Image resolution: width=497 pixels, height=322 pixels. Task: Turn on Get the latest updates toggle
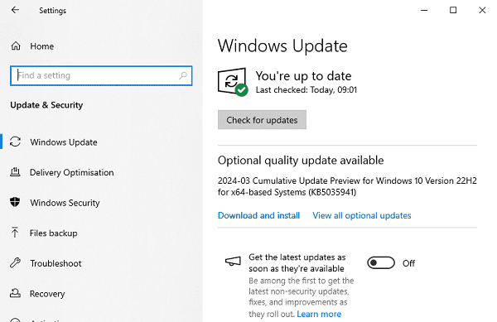(x=381, y=262)
